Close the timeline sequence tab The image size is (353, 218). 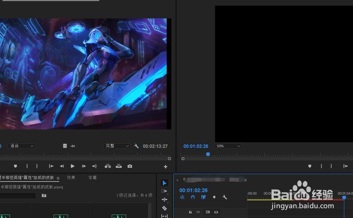(177, 180)
